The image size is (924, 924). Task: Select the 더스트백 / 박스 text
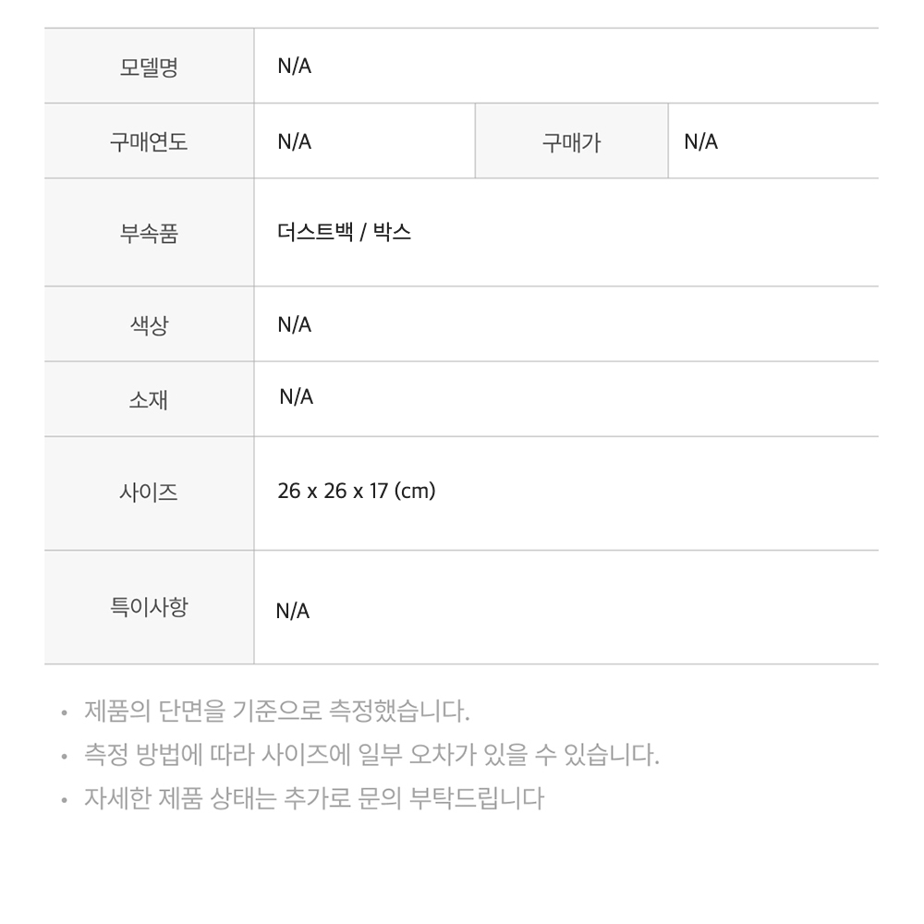pos(344,232)
